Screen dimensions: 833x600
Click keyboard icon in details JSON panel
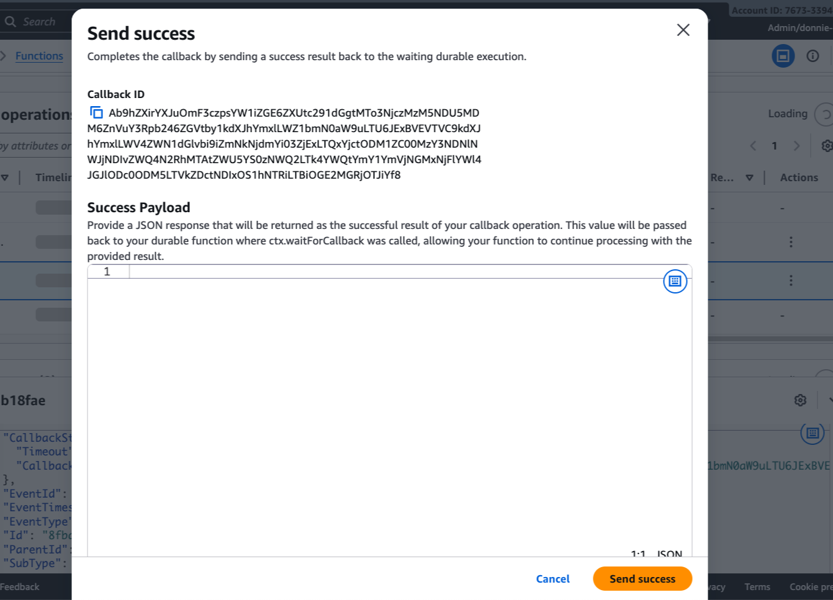812,433
